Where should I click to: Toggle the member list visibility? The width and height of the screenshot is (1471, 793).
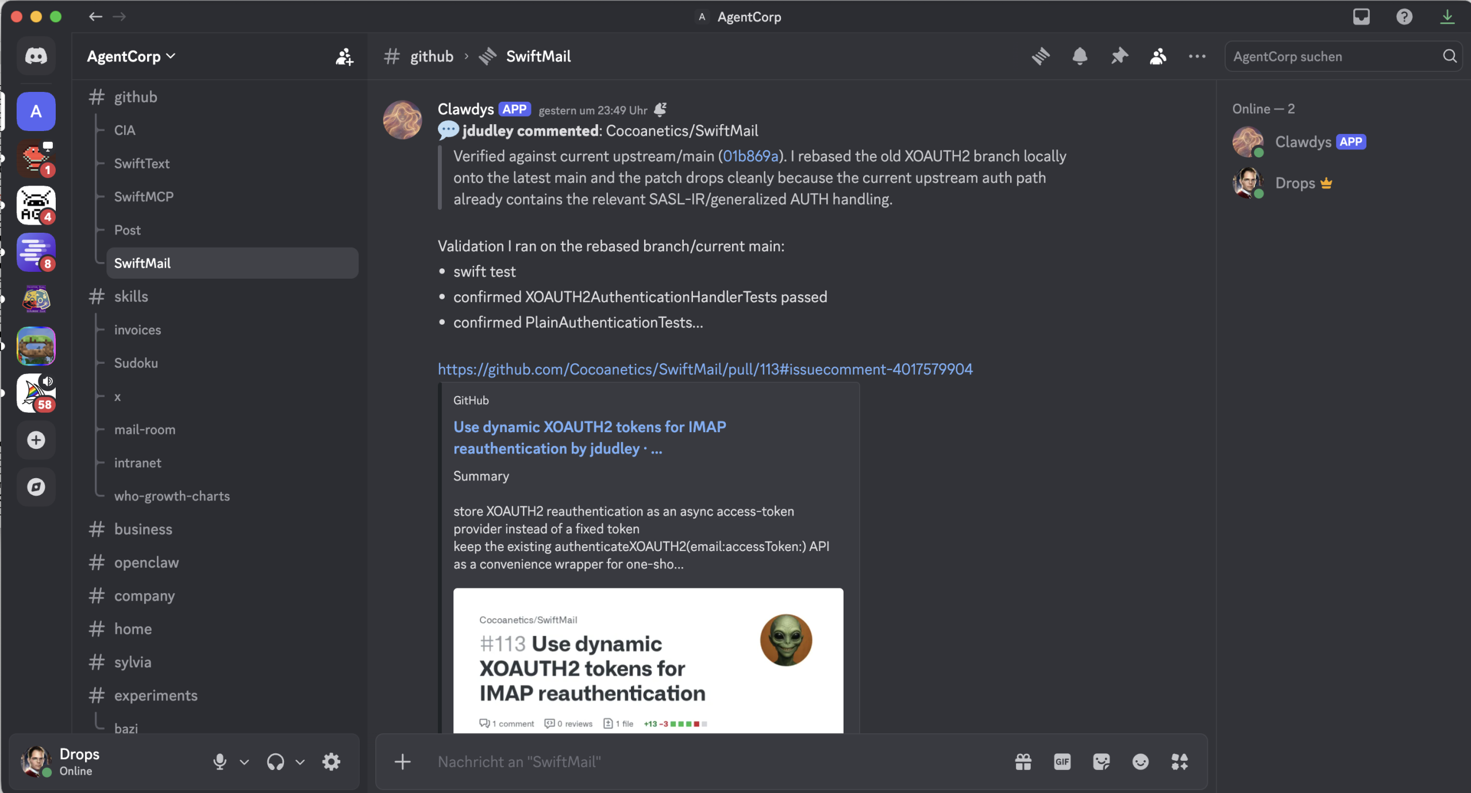tap(1158, 56)
